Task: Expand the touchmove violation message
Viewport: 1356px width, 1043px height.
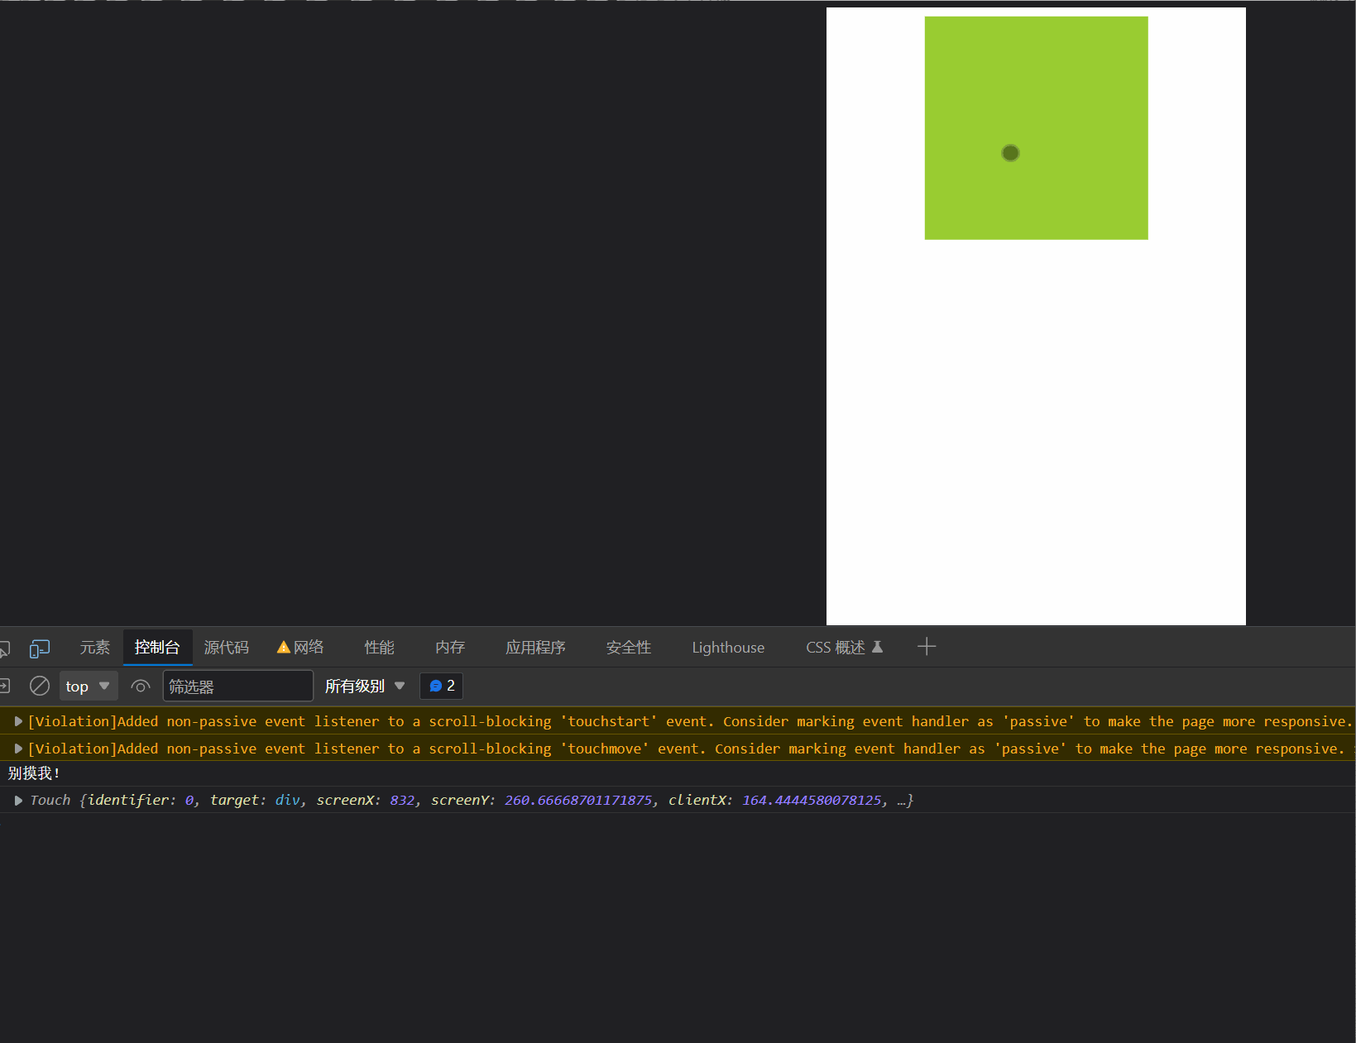Action: click(18, 749)
